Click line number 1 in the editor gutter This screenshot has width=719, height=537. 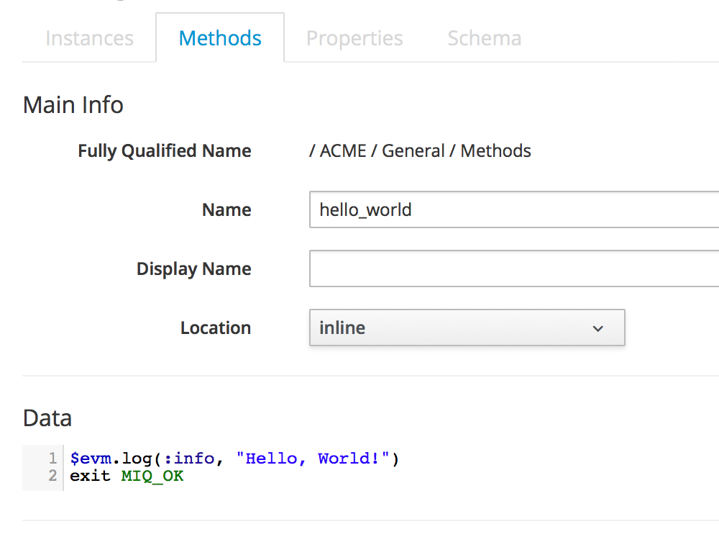tap(52, 459)
